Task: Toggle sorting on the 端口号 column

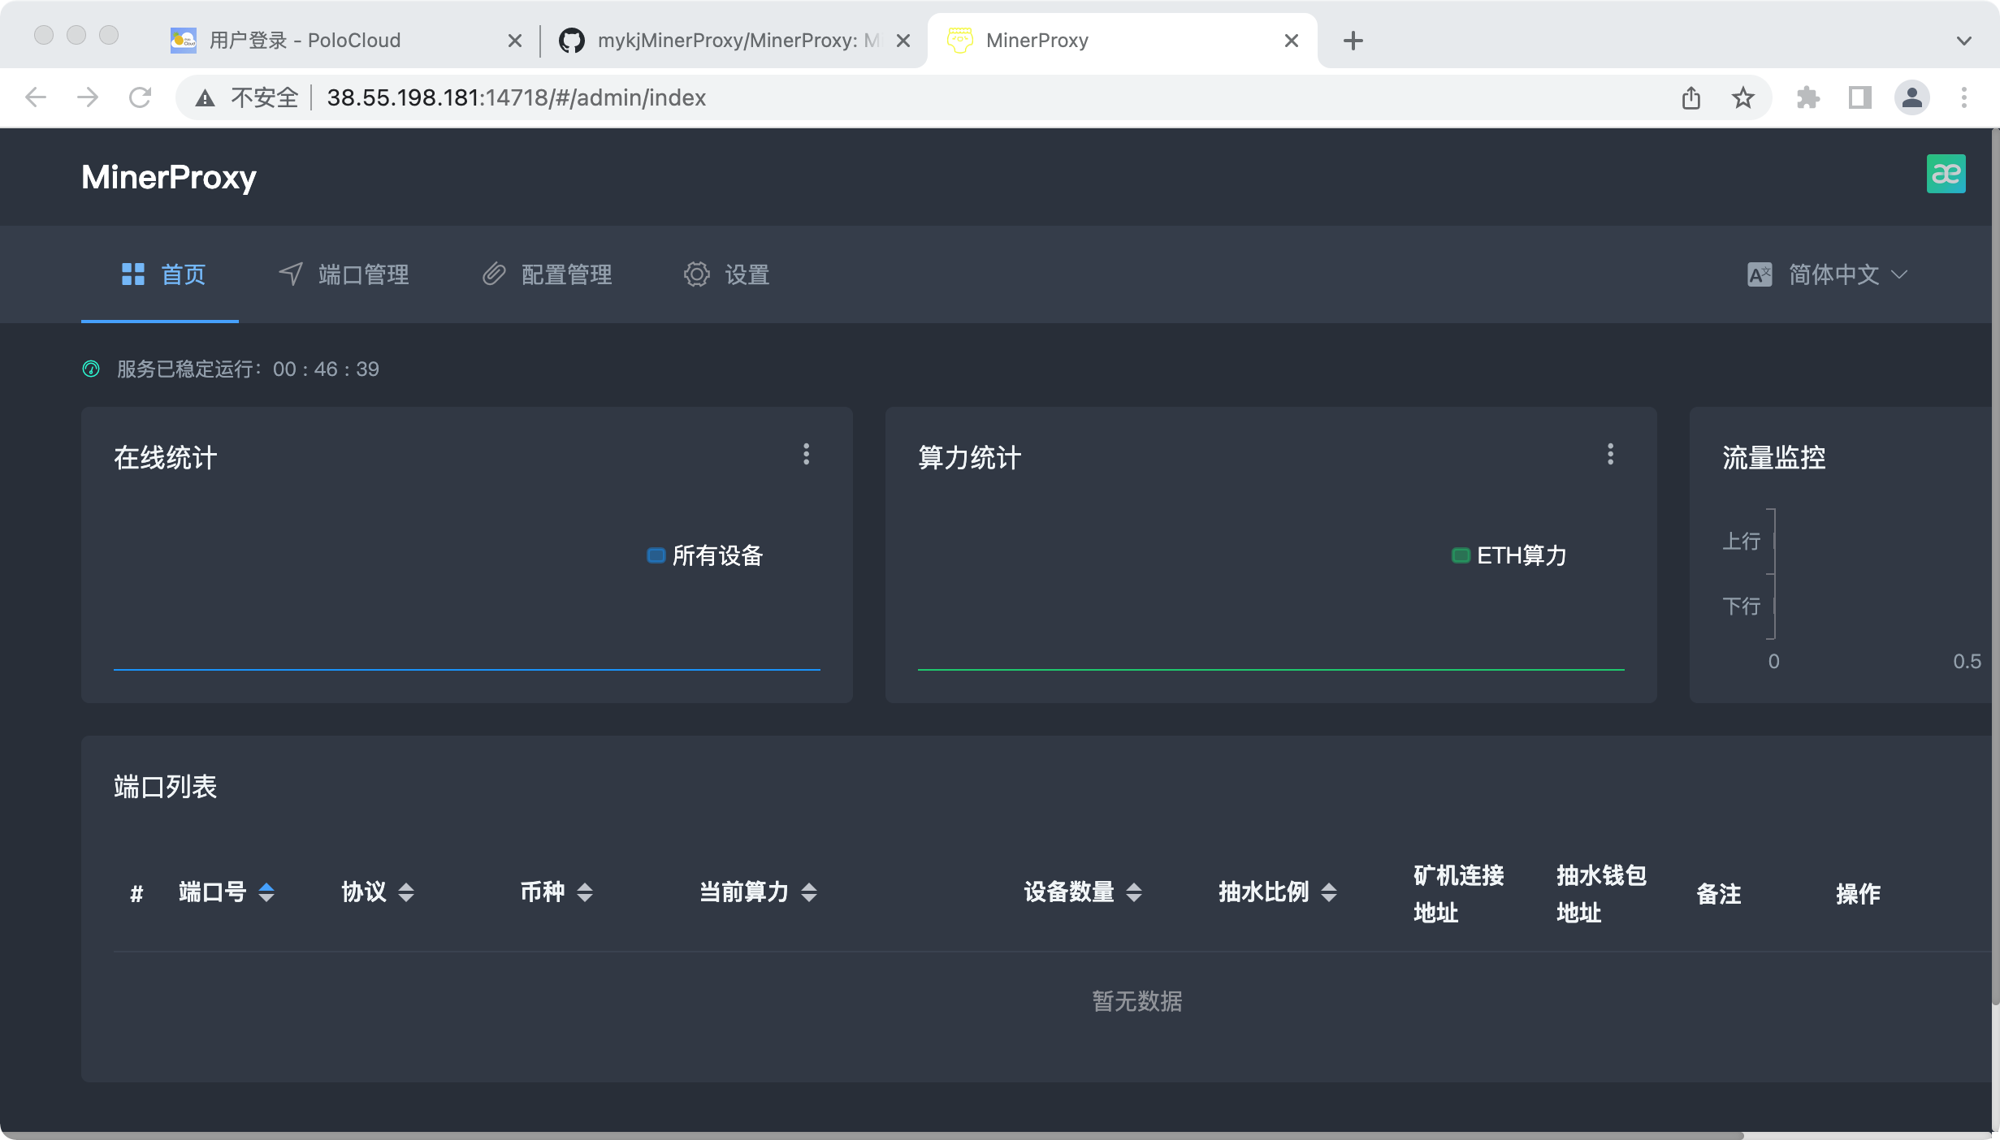Action: pos(266,892)
